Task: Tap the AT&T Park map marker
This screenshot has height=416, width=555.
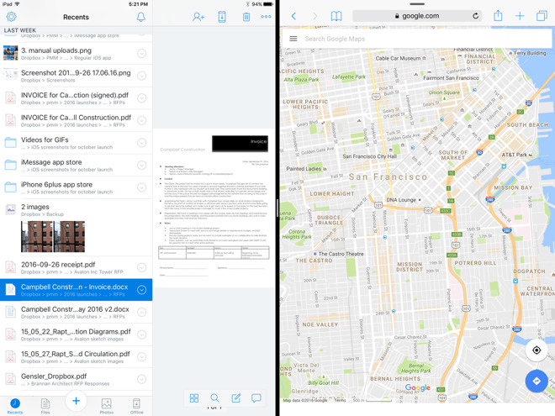Action: (531, 155)
